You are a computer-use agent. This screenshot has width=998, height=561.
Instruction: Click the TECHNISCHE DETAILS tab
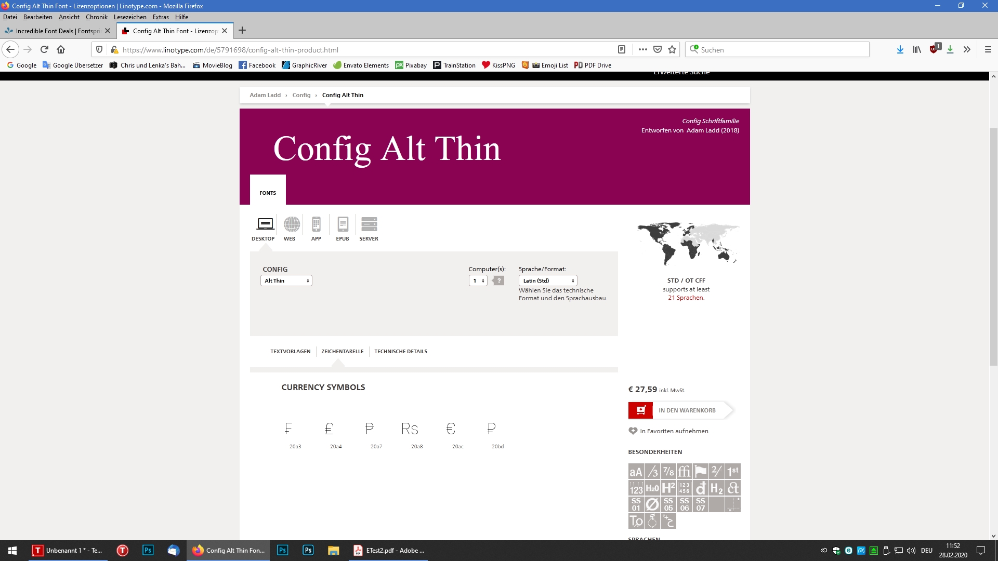400,351
